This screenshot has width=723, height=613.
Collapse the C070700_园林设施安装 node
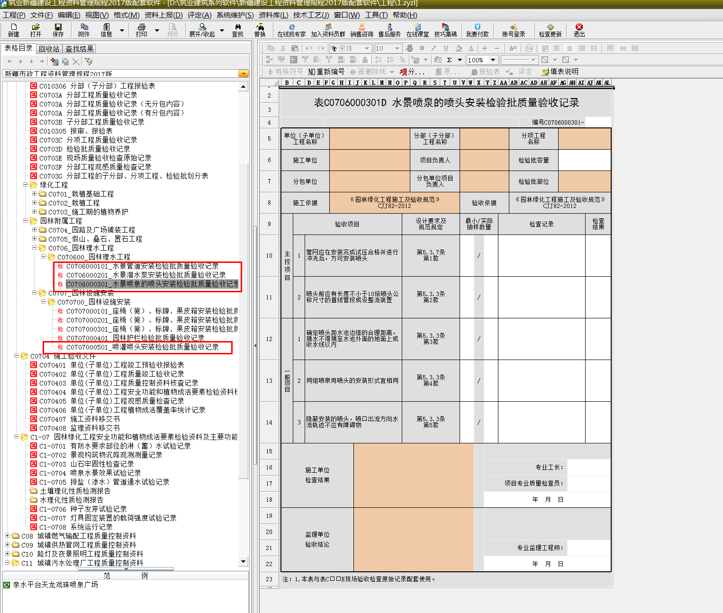(44, 302)
